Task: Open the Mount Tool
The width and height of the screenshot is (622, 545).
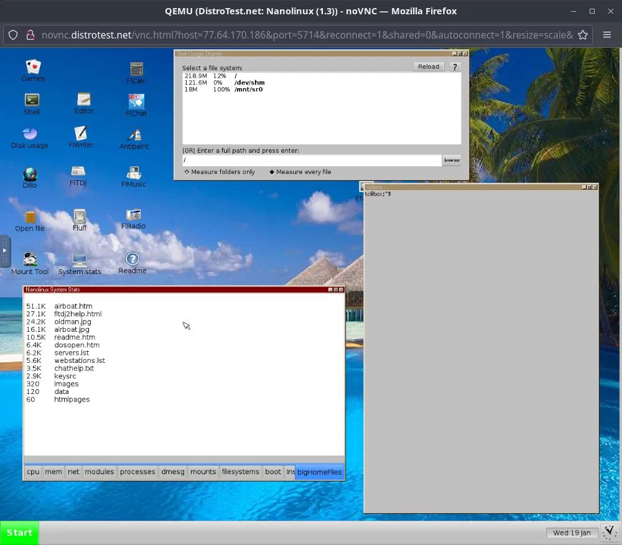Action: point(30,260)
